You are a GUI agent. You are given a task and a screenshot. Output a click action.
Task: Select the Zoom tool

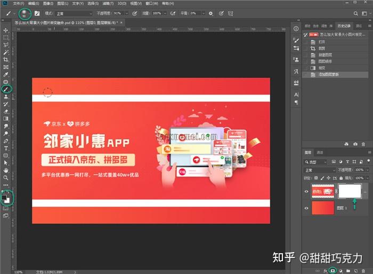click(x=6, y=178)
